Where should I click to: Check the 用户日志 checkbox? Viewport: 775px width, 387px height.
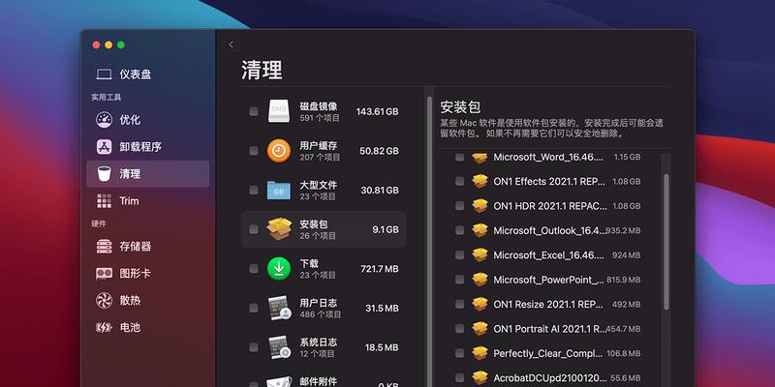click(254, 308)
